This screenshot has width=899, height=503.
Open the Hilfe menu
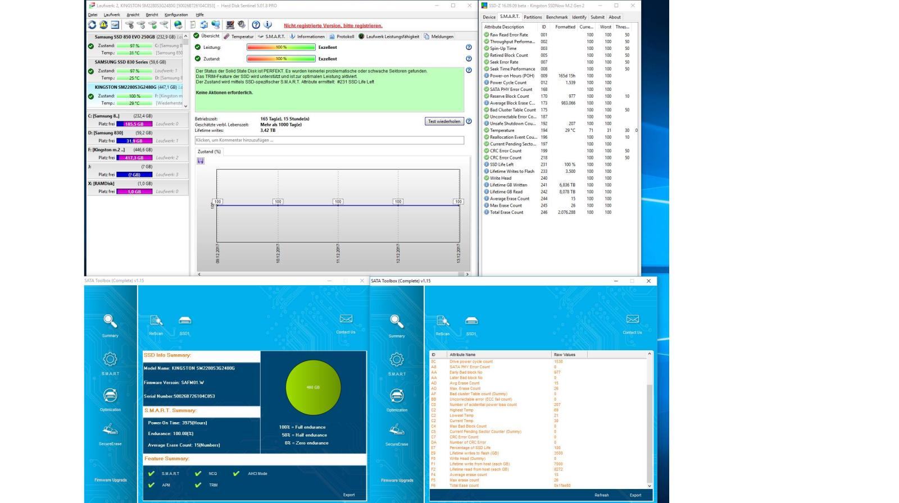tap(199, 15)
